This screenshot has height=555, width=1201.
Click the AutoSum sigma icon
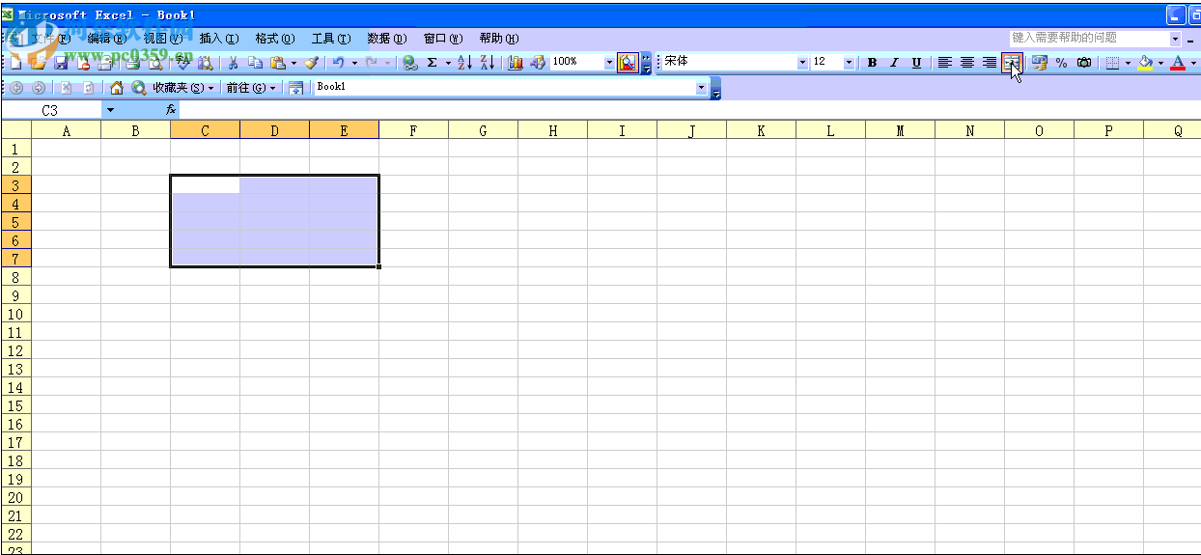pyautogui.click(x=433, y=63)
